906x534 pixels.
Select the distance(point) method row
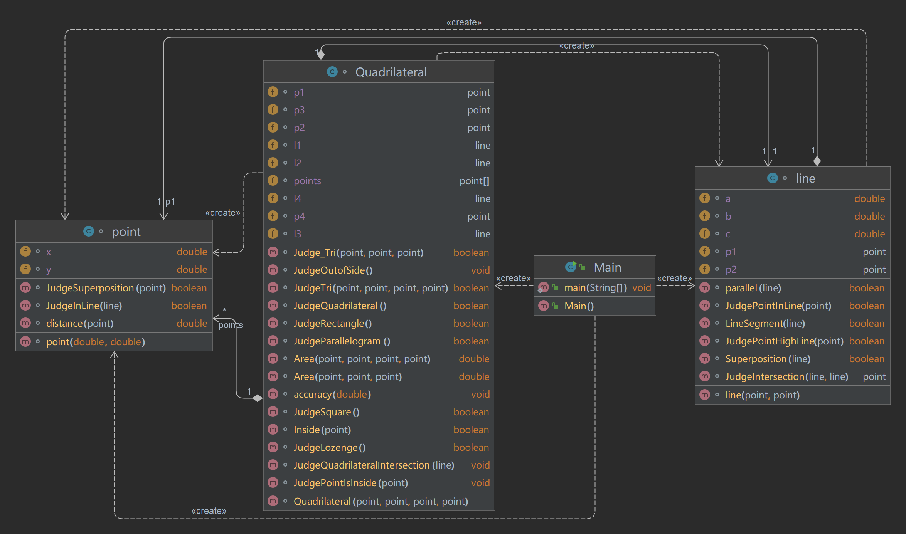click(x=80, y=323)
